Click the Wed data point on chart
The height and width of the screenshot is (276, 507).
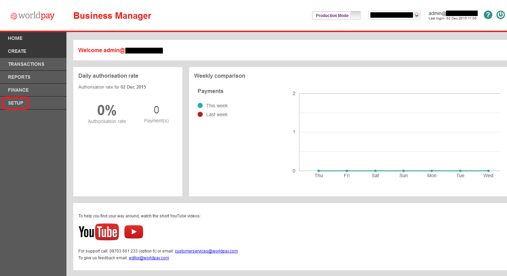[488, 171]
